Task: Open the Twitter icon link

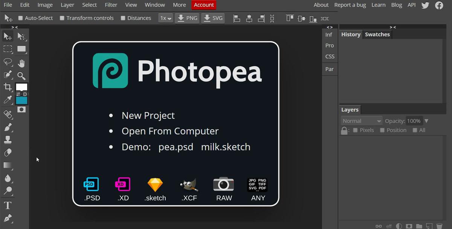Action: [425, 5]
